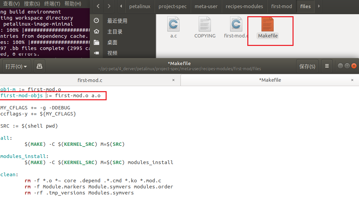This screenshot has height=210, width=359.
Task: Switch to the first-mod.c editor tab
Action: [90, 80]
